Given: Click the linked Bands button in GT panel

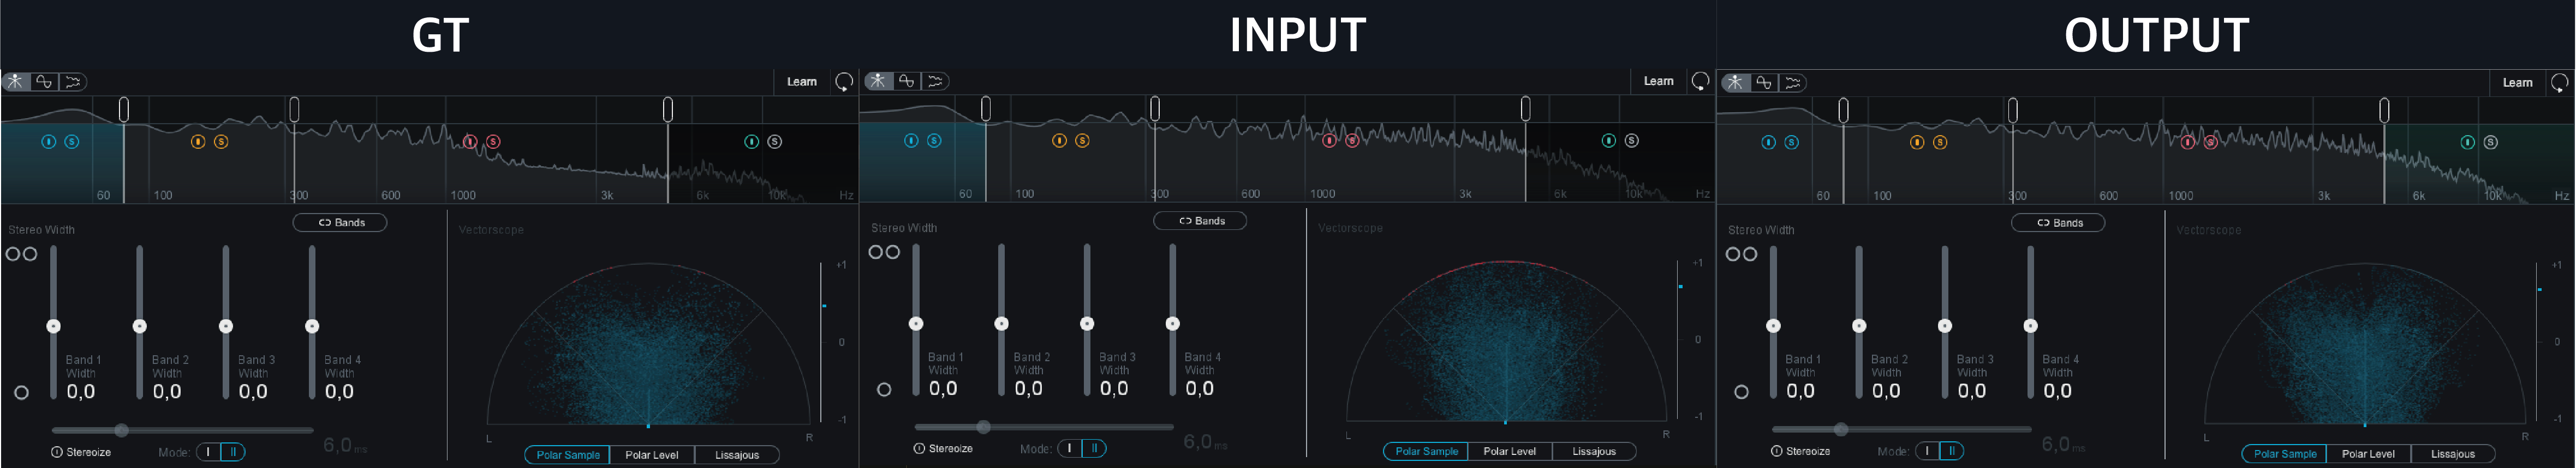Looking at the screenshot, I should 340,222.
